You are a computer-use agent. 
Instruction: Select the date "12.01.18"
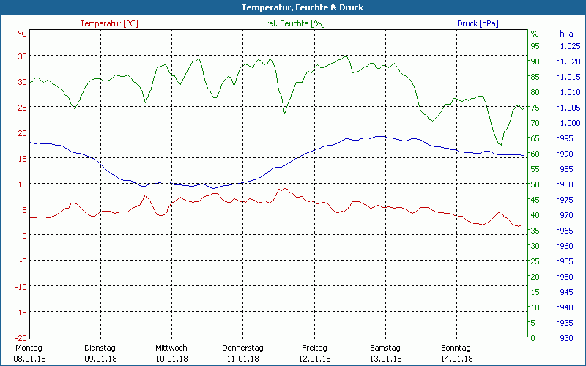pos(315,359)
